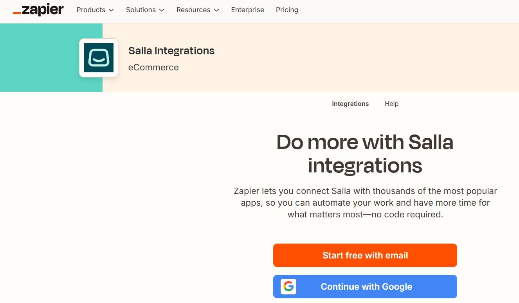Open the Resources menu
This screenshot has width=519, height=303.
pos(198,10)
